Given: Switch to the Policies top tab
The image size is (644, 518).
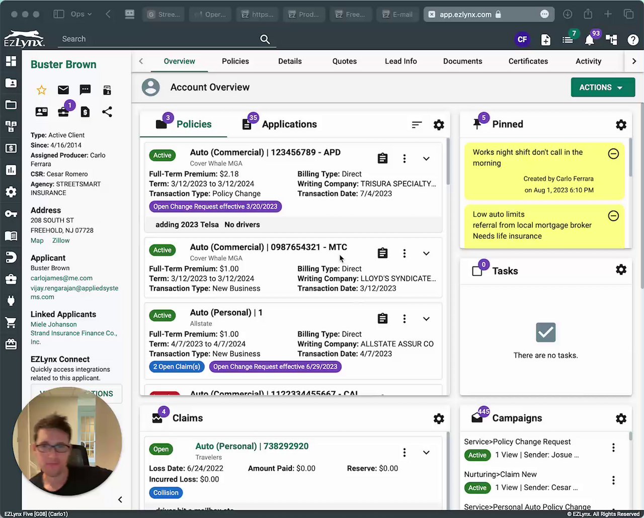Looking at the screenshot, I should coord(235,61).
